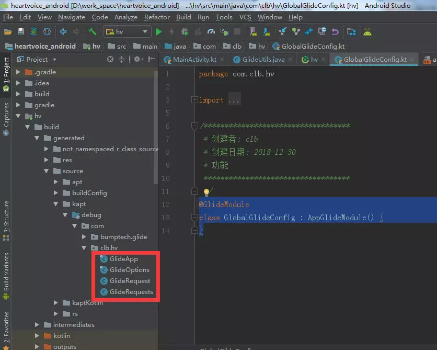The image size is (437, 350).
Task: Click the Save All toolbar icon
Action: (x=21, y=32)
